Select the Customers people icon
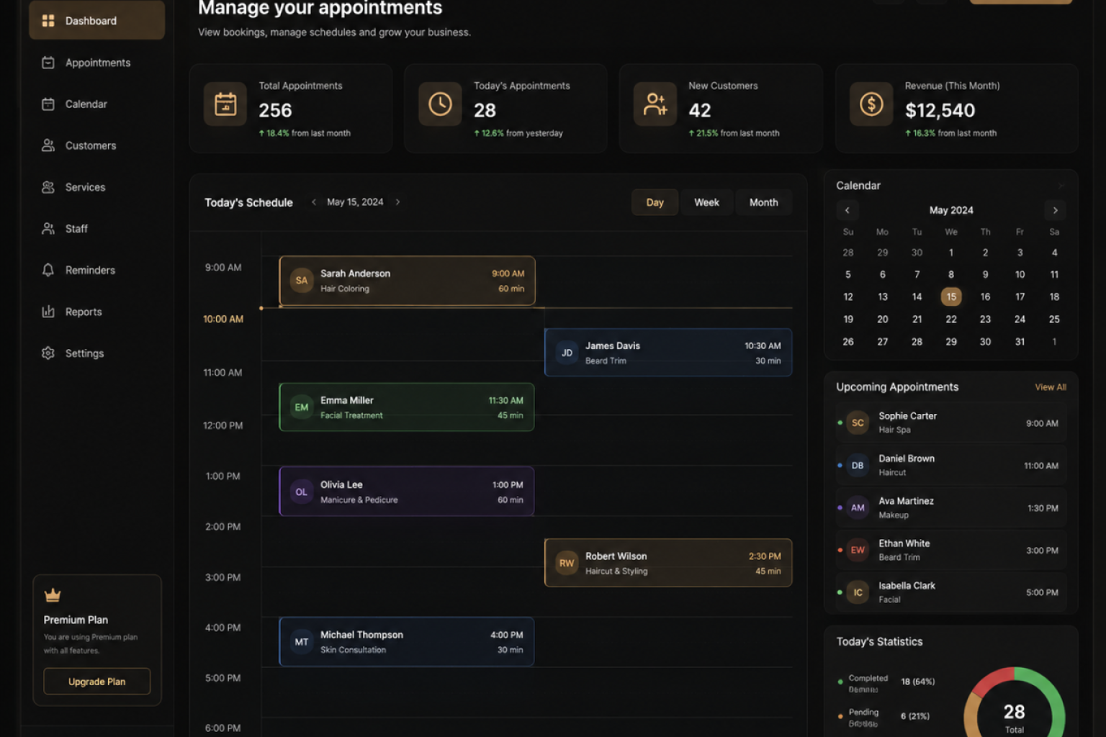1106x737 pixels. (48, 145)
